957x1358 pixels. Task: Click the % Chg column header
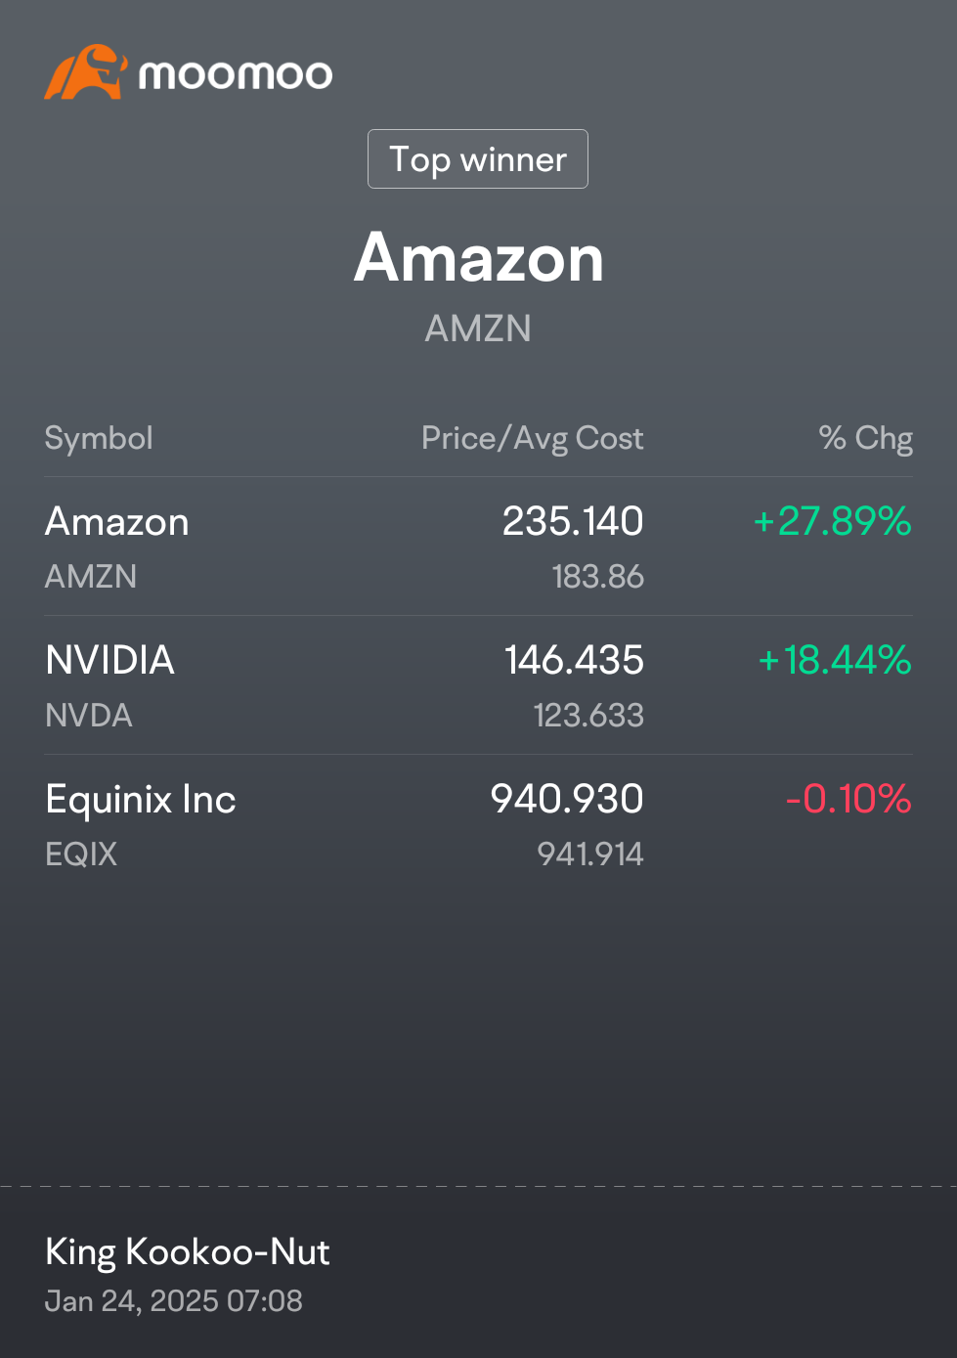865,438
